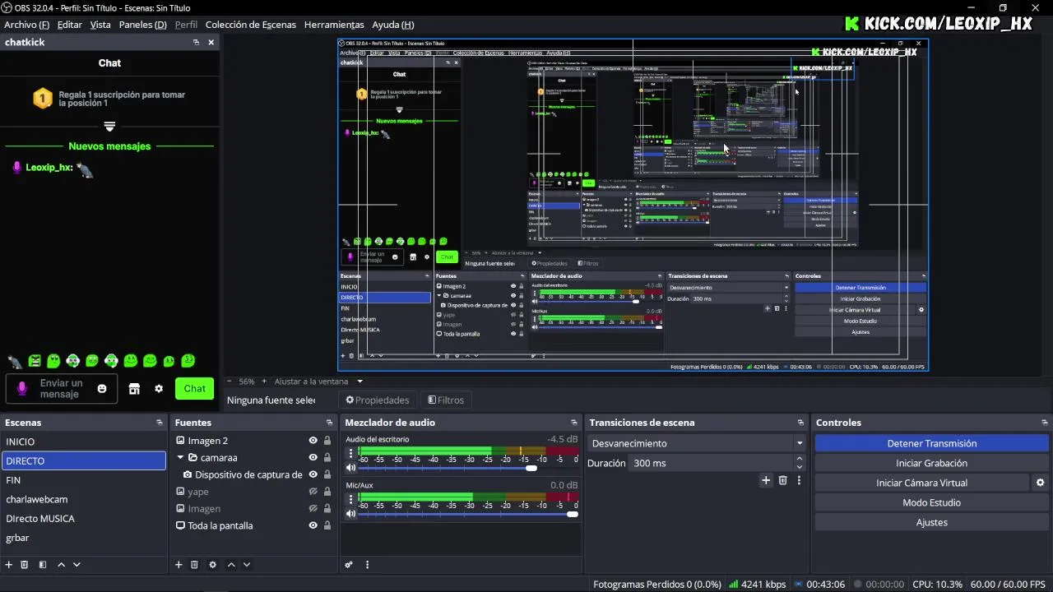Viewport: 1053px width, 592px height.
Task: Open the Vista menu
Action: 100,25
